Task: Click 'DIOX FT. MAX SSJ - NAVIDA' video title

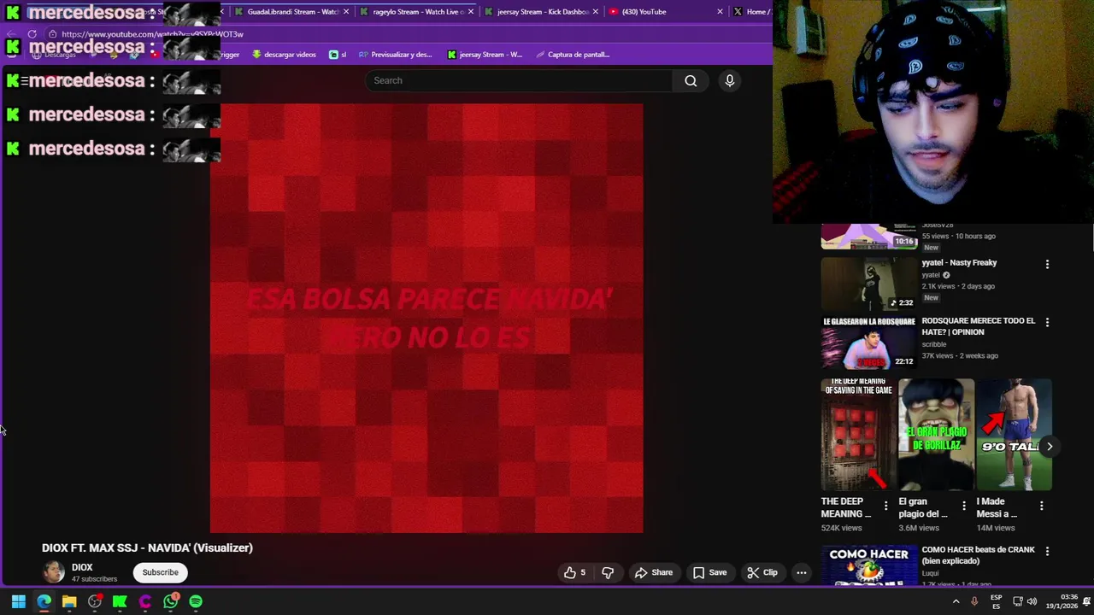Action: [147, 548]
